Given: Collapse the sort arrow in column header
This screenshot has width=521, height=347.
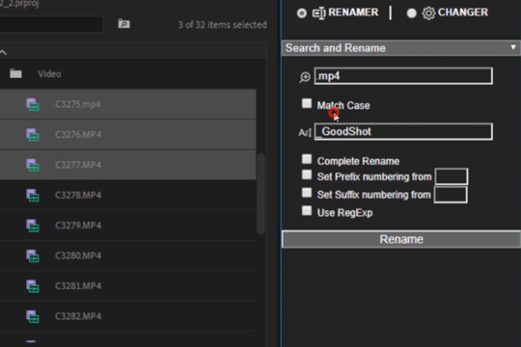Looking at the screenshot, I should pyautogui.click(x=3, y=52).
